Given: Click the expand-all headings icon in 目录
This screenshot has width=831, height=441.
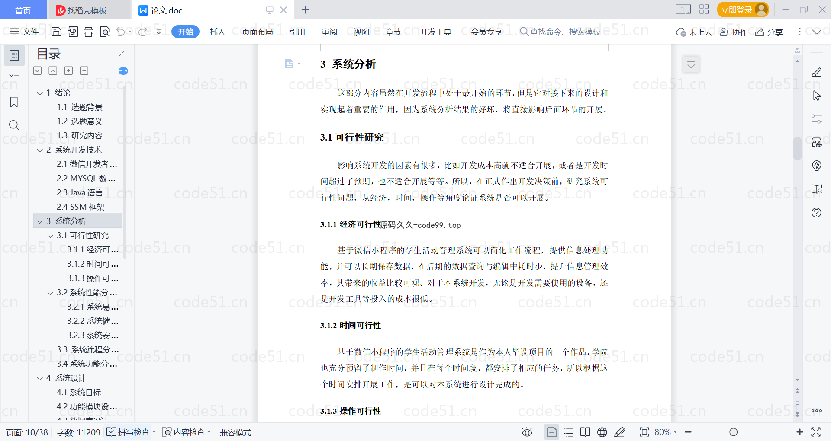Looking at the screenshot, I should click(38, 70).
